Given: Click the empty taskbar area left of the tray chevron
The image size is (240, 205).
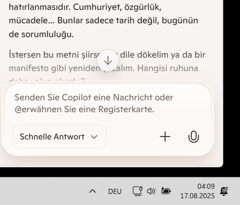Looking at the screenshot, I should click(x=43, y=191).
